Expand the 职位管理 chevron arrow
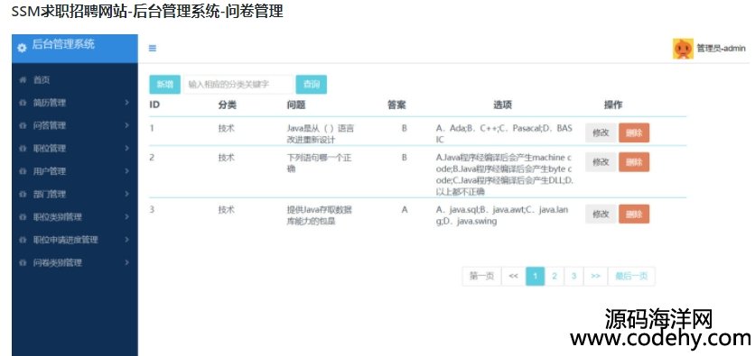This screenshot has height=356, width=755. tap(126, 149)
